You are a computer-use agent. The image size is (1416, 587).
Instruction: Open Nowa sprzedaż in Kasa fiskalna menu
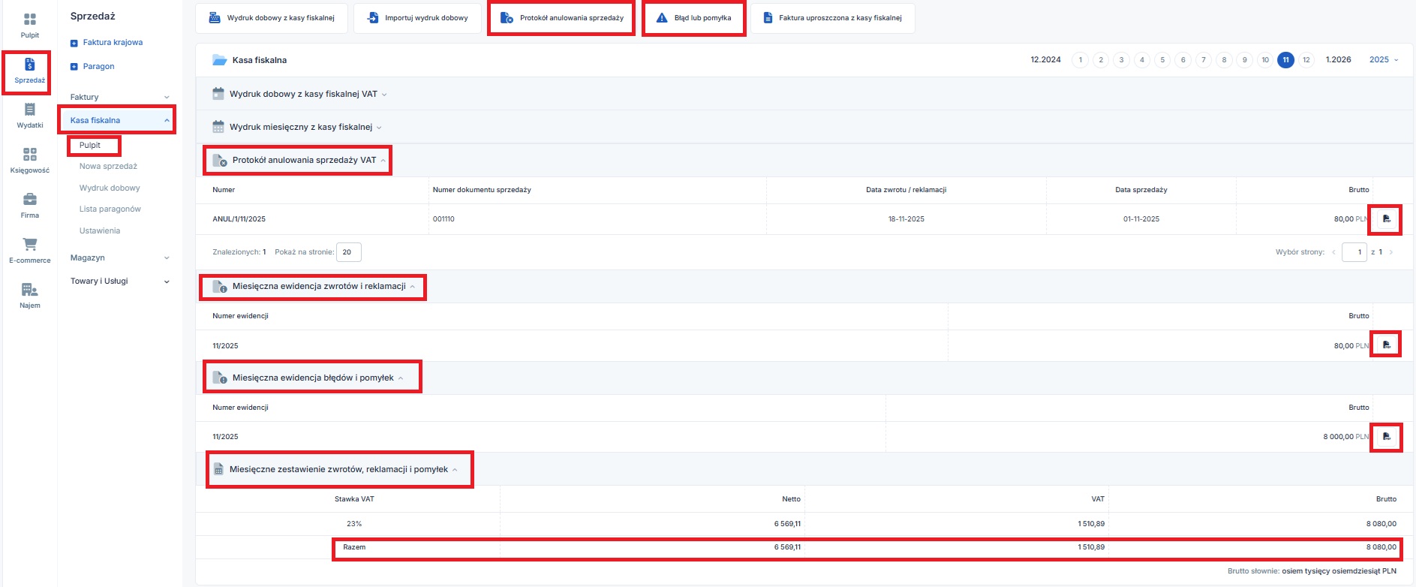coord(109,167)
